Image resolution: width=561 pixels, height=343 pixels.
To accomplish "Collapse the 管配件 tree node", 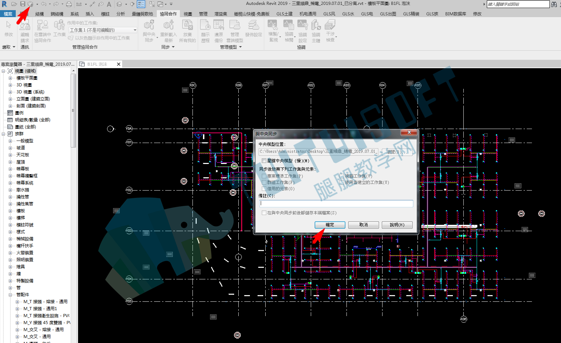I will coord(10,295).
